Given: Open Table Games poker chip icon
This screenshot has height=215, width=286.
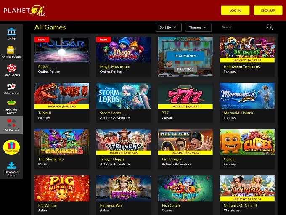Looking at the screenshot, I should (11, 68).
